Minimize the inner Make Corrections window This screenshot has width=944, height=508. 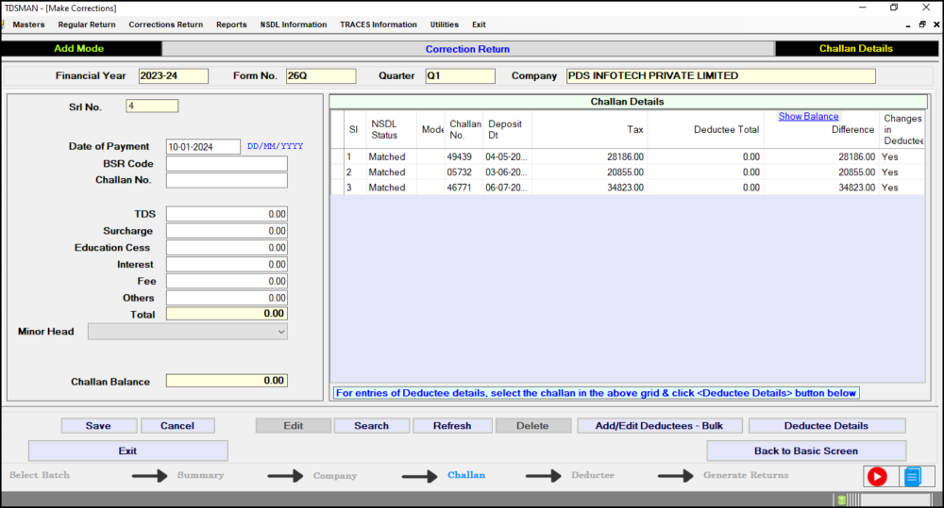click(908, 25)
